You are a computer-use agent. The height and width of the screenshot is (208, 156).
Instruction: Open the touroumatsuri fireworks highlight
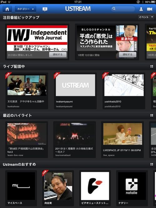75,134
